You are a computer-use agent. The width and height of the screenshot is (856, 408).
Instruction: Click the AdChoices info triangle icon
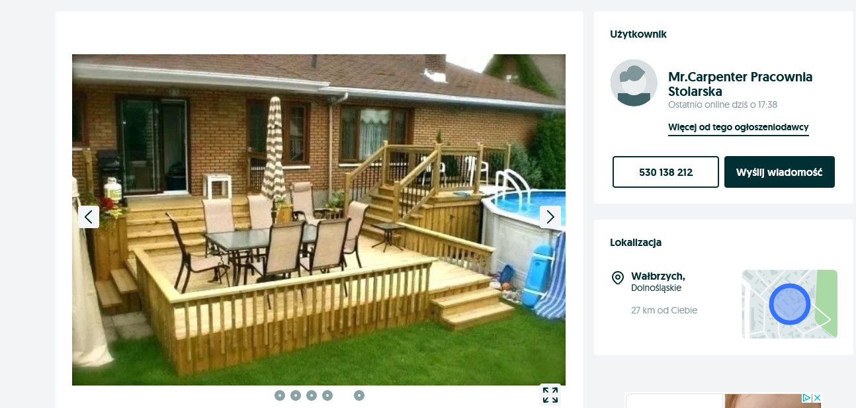[807, 398]
